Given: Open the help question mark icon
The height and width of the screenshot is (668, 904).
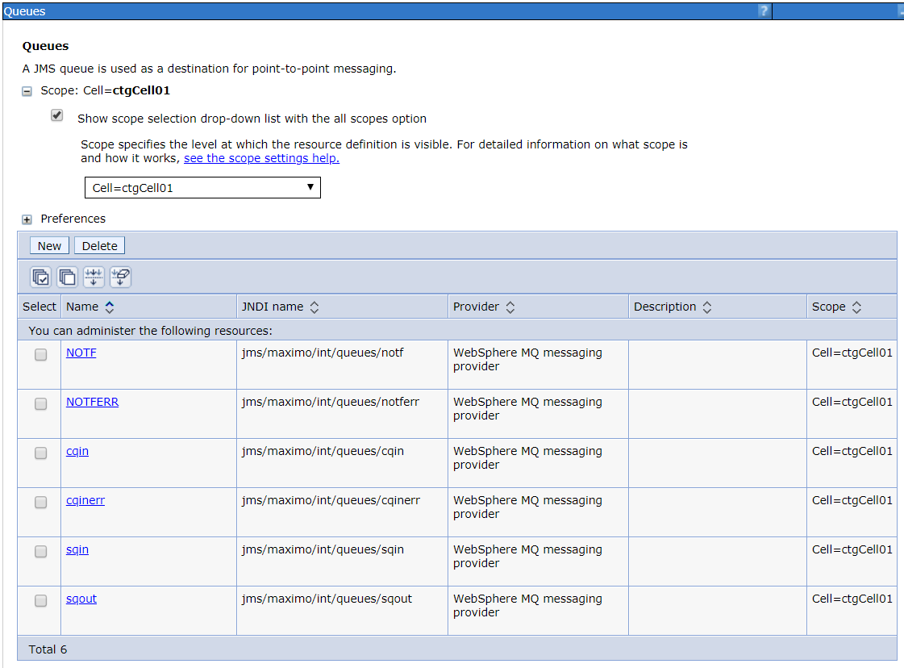Looking at the screenshot, I should 764,11.
